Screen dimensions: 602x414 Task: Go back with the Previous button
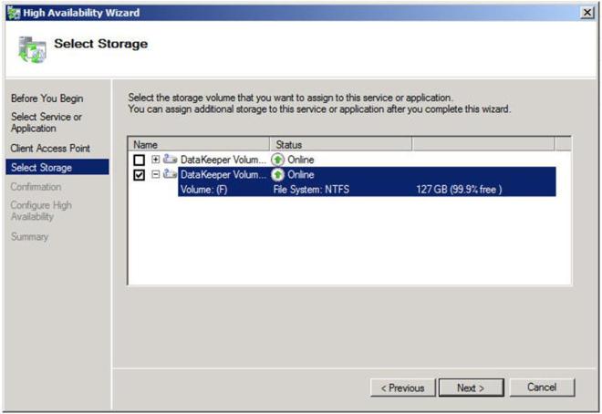coord(402,388)
